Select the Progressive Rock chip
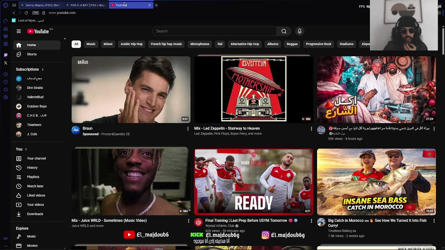Screen dimensions: 445x250 click(x=318, y=44)
